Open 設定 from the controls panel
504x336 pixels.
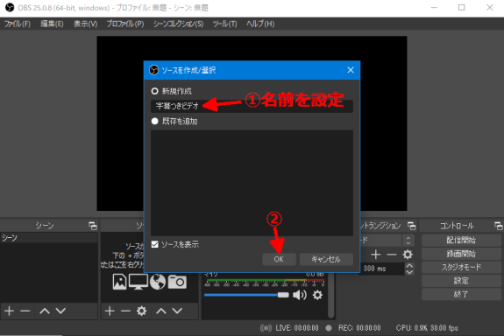tap(461, 281)
